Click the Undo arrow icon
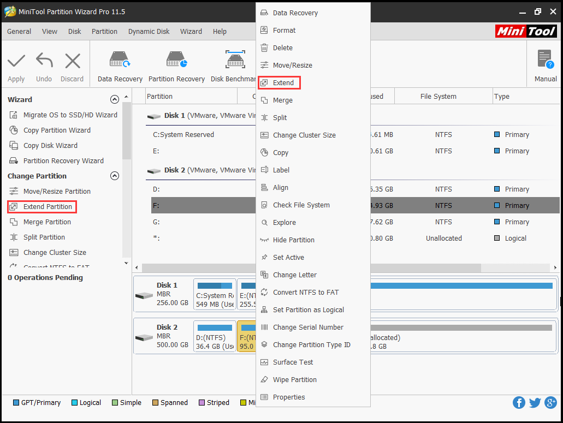The width and height of the screenshot is (563, 423). coord(44,60)
